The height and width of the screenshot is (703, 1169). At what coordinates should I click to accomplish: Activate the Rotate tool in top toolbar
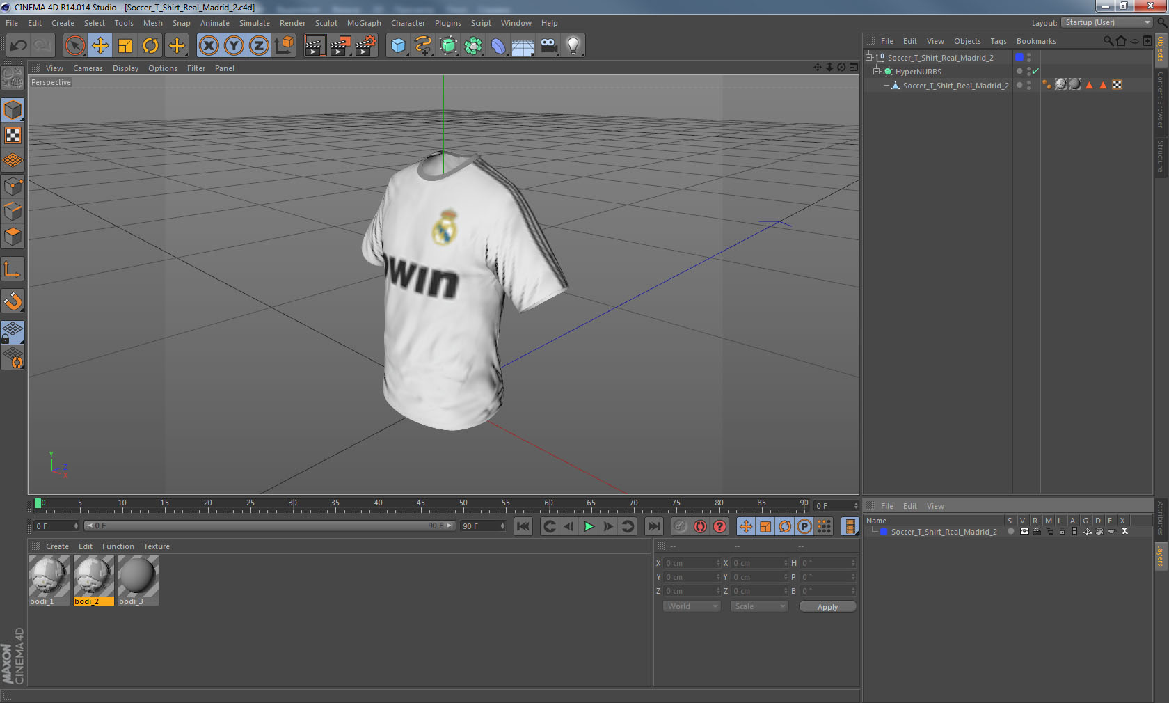pos(150,46)
